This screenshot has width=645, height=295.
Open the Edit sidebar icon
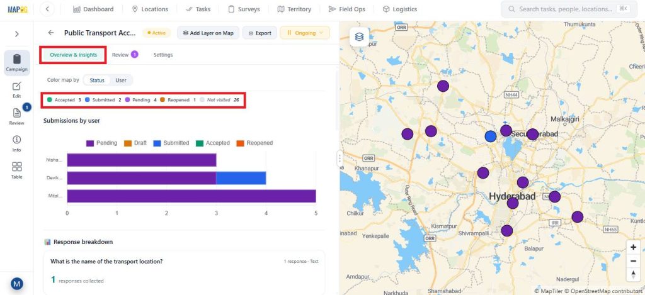[x=17, y=90]
